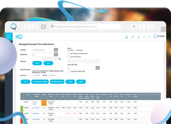This screenshot has height=124, width=171.
Task: Click the refresh arrow icon in header
Action: [x=149, y=37]
